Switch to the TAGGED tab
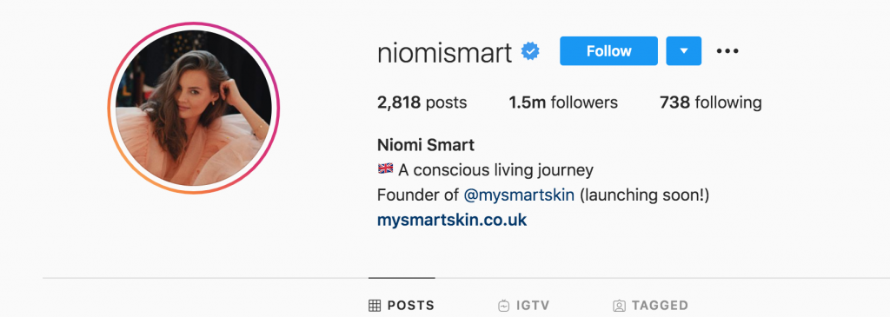Screen dimensions: 890x317 (650, 306)
